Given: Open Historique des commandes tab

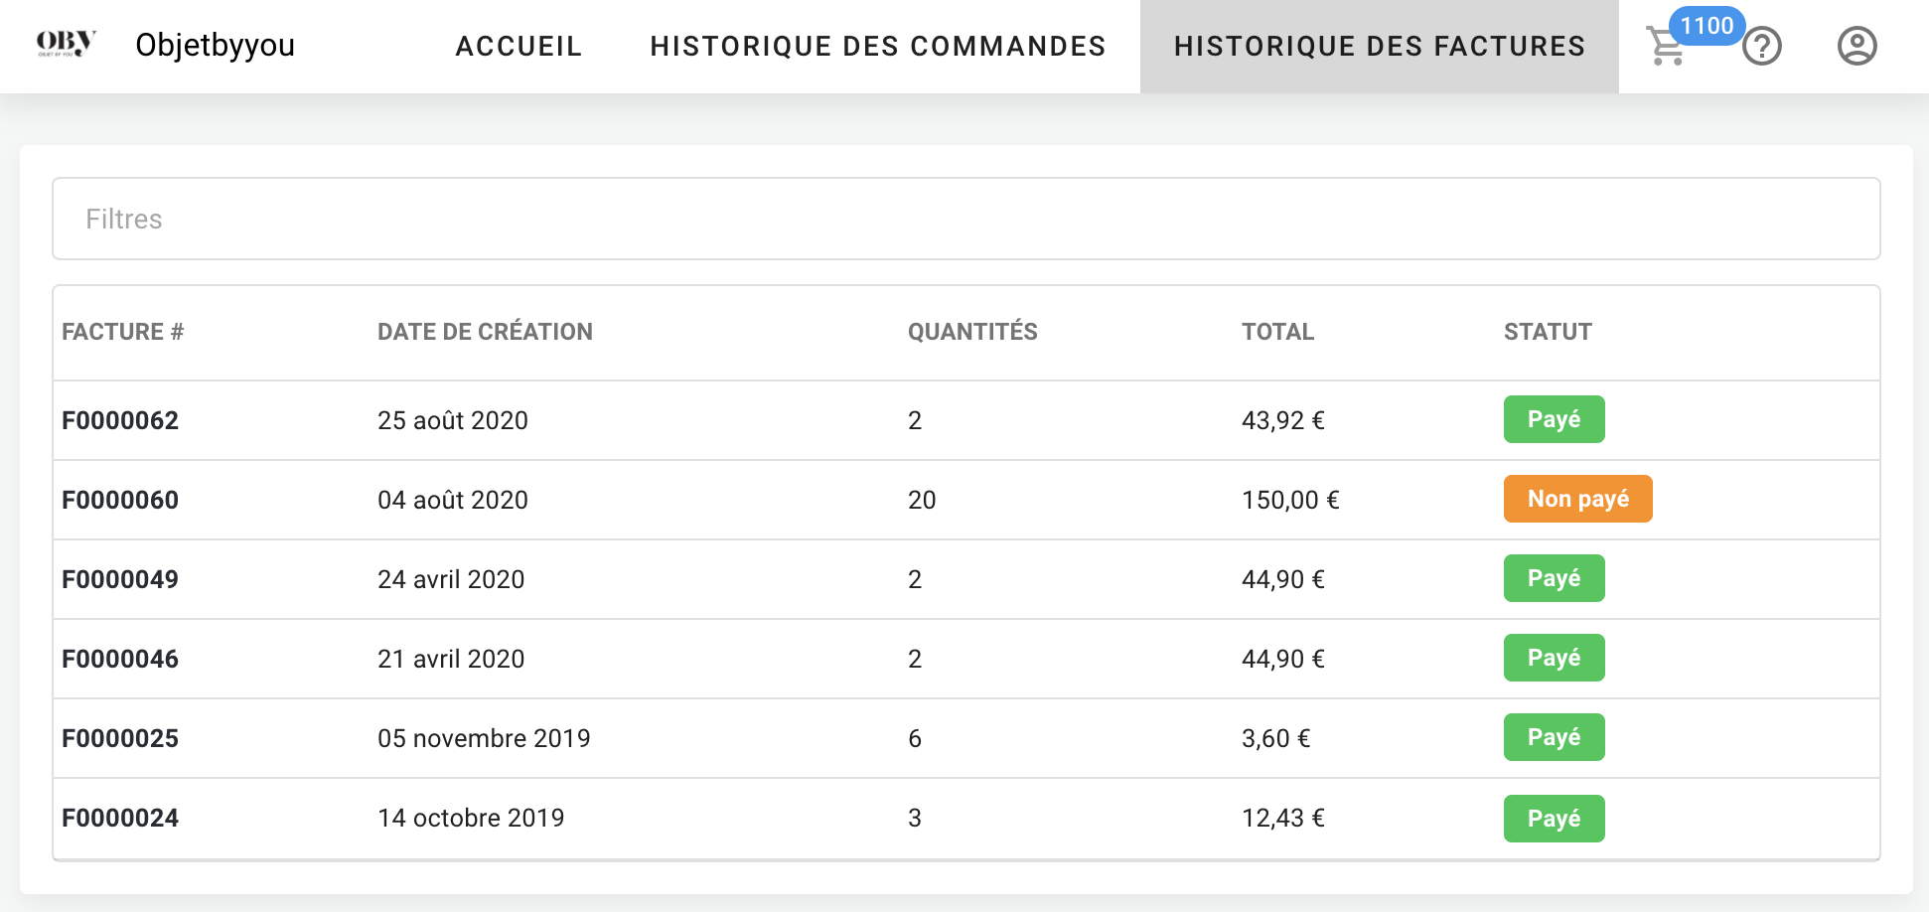Looking at the screenshot, I should (x=877, y=47).
